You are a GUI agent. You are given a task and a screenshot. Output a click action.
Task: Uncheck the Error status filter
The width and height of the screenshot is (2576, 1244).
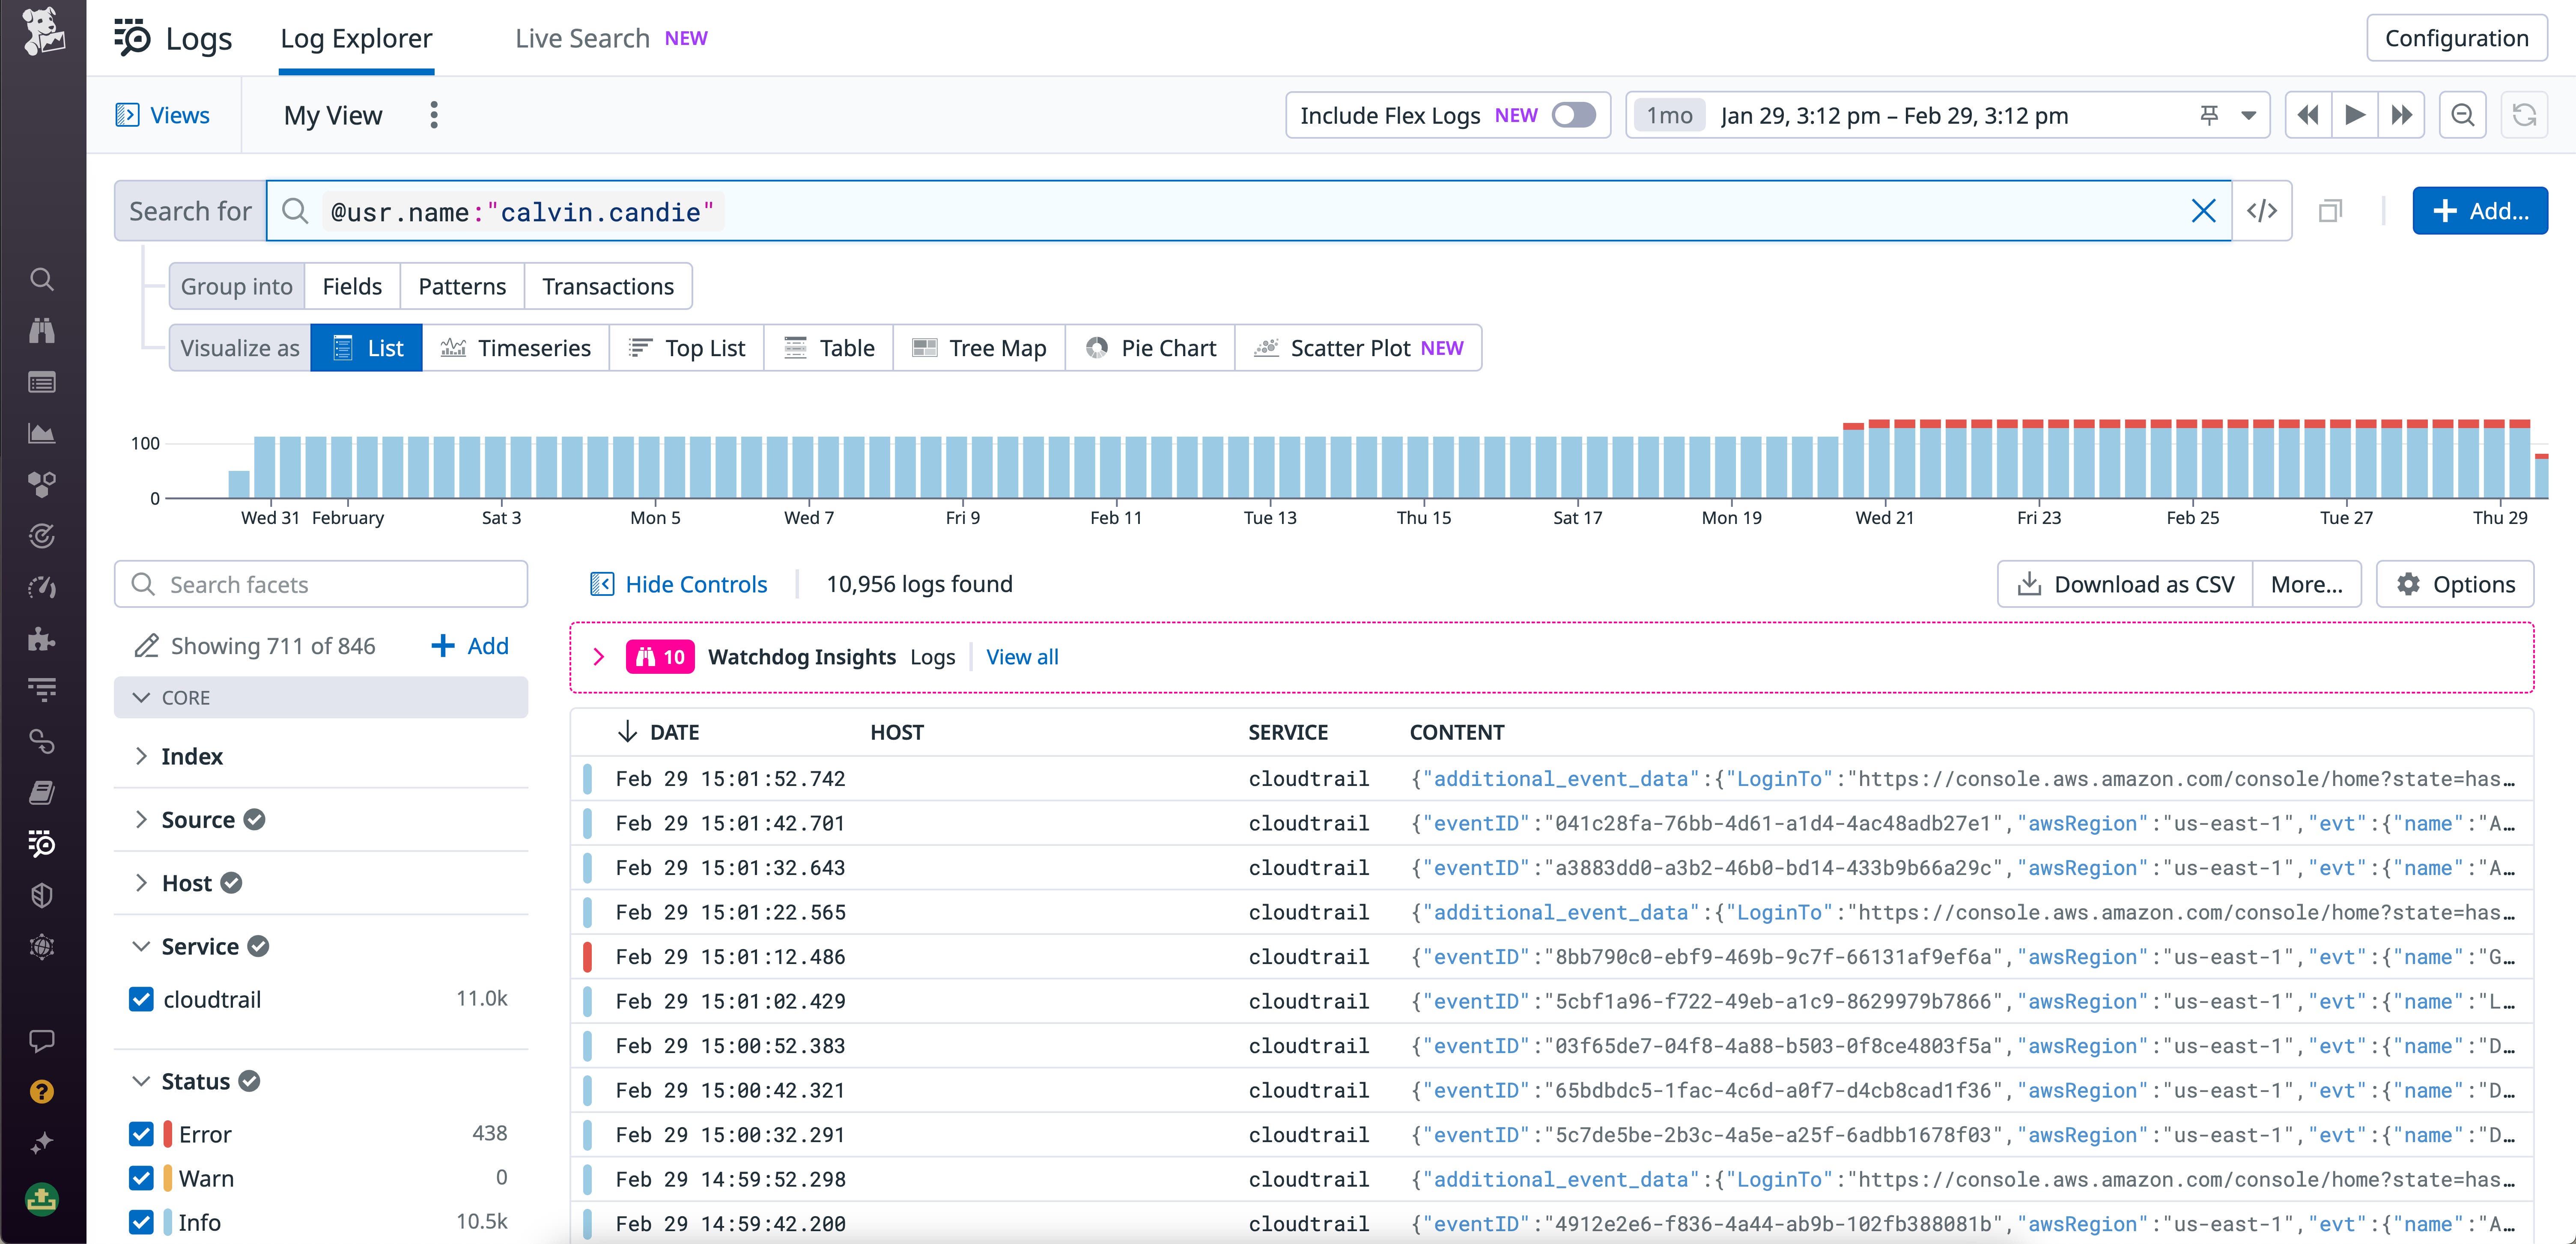(140, 1134)
